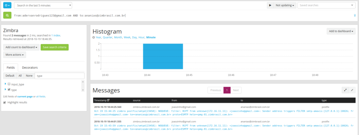Viewport: 359px width, 135px height.
Task: Check the input_type field checkbox
Action: pos(9,84)
